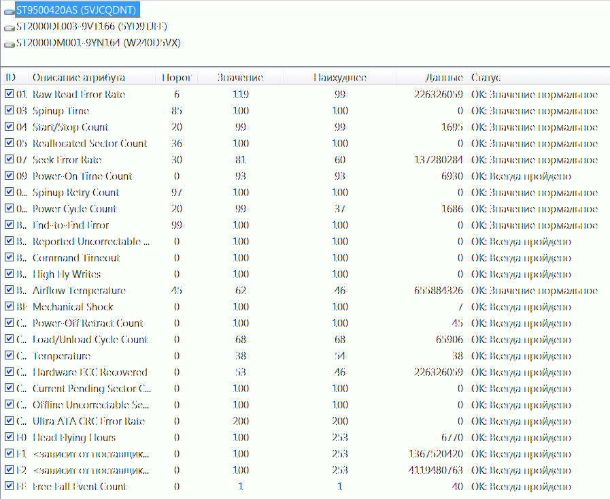Toggle the Command Timeout checkbox
610x499 pixels.
(10, 257)
